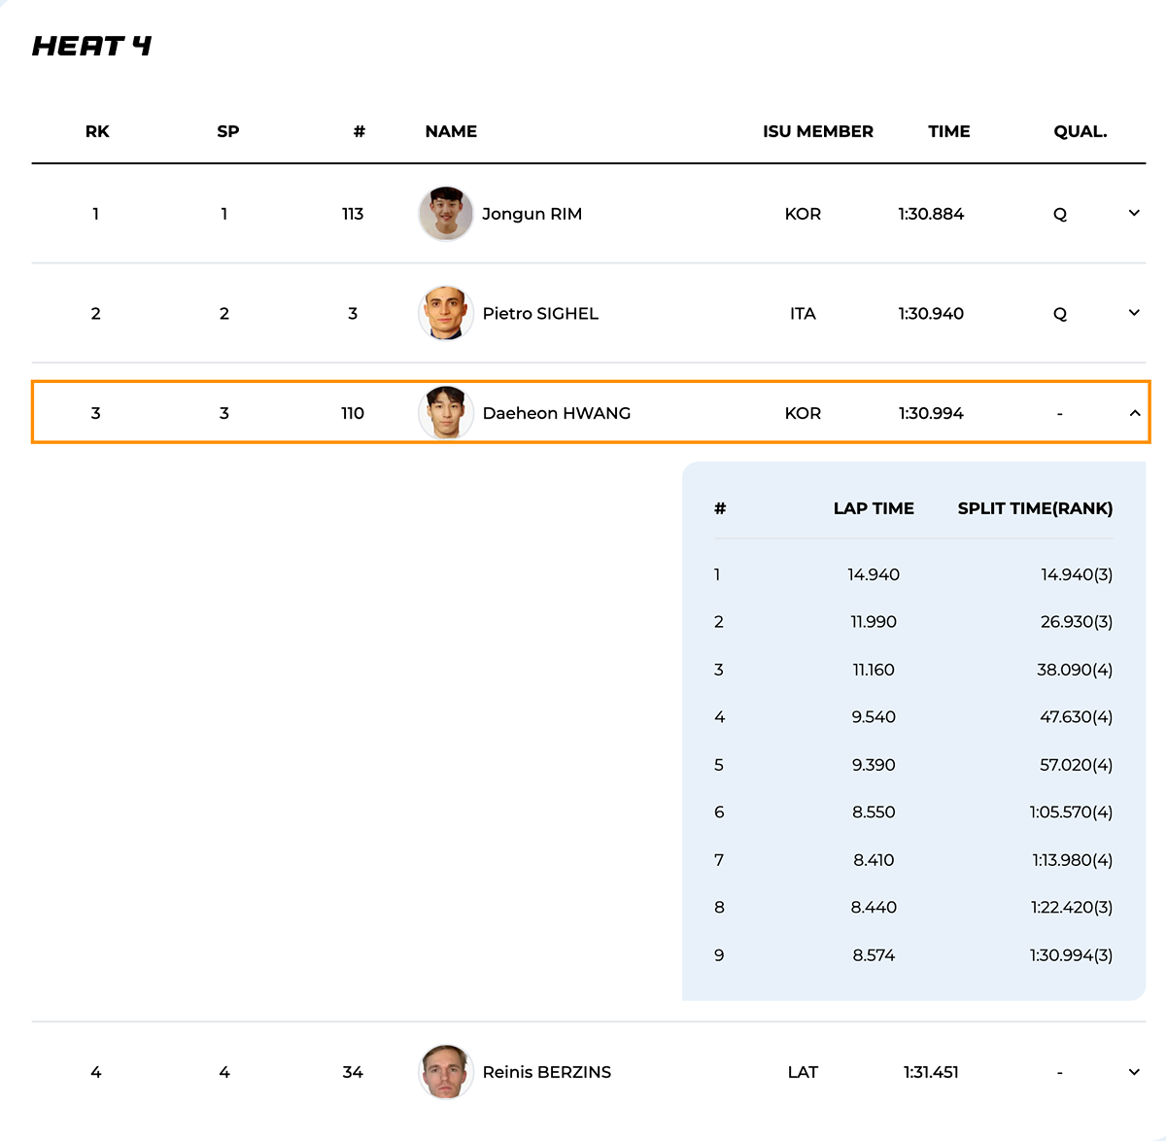The image size is (1166, 1141).
Task: Click Pietro SIGHEL's profile photo
Action: (x=446, y=313)
